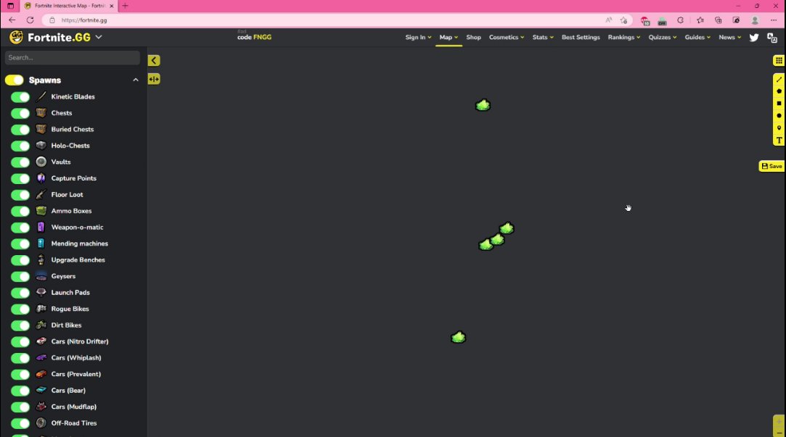Click the topmost green slurp plant marker
Viewport: 786px width, 437px height.
click(483, 105)
